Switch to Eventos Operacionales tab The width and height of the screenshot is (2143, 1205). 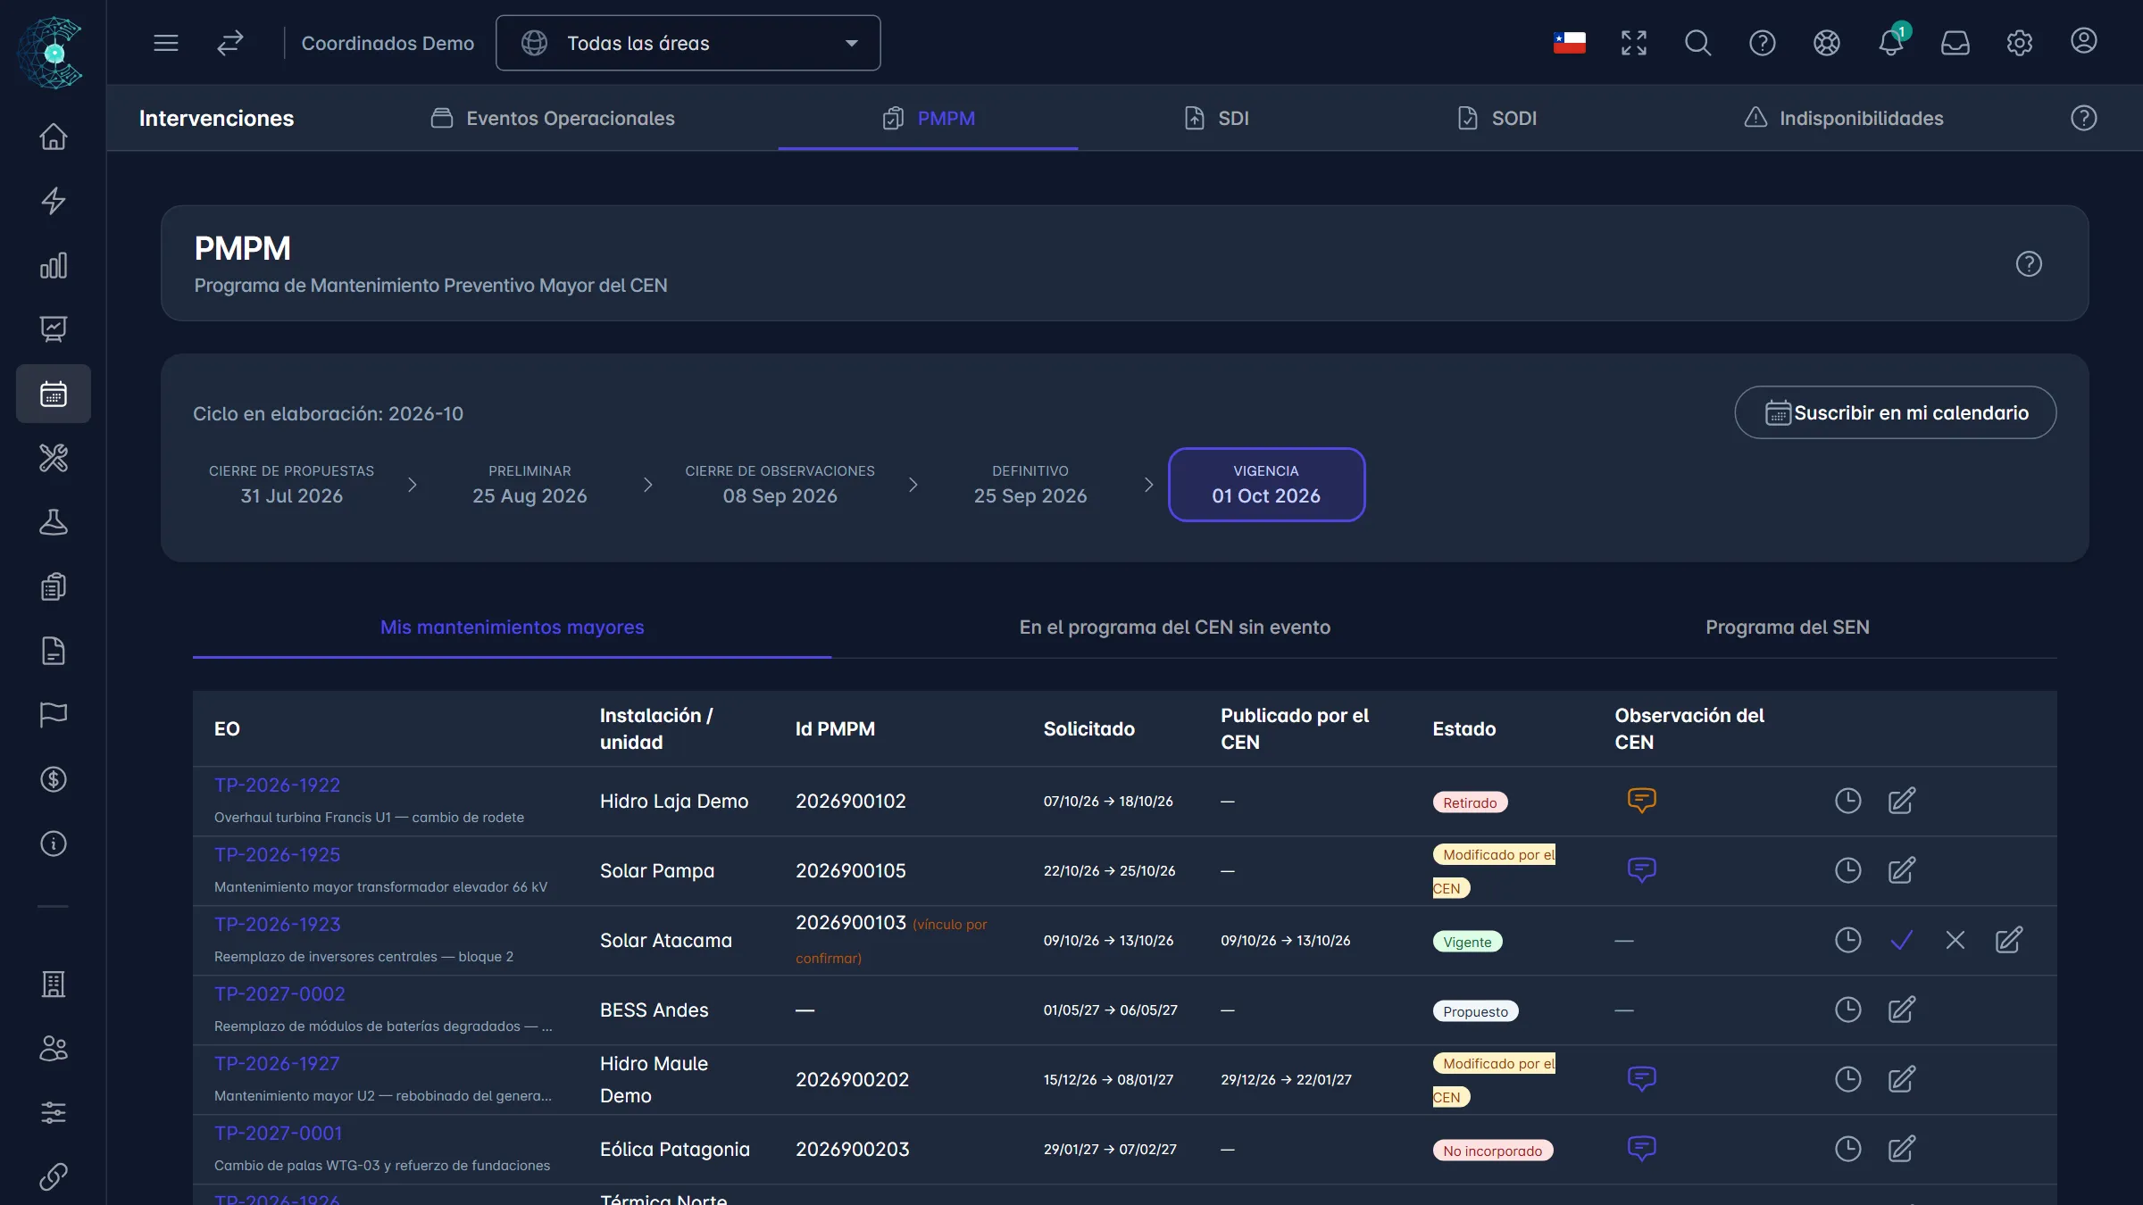pos(553,118)
